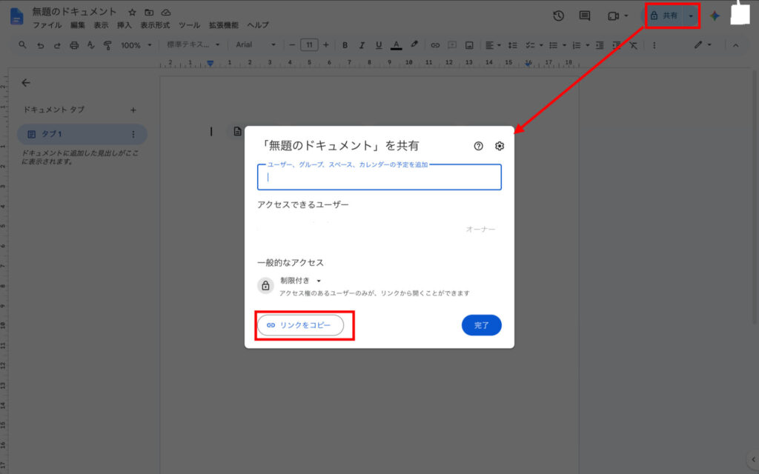Screen dimensions: 759x474
Task: Click the redo arrow
Action: click(57, 45)
